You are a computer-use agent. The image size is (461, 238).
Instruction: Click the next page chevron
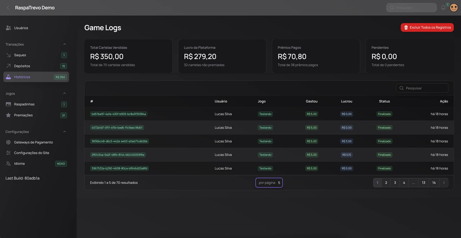(x=443, y=182)
